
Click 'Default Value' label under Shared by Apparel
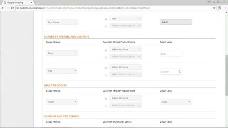coord(166,42)
